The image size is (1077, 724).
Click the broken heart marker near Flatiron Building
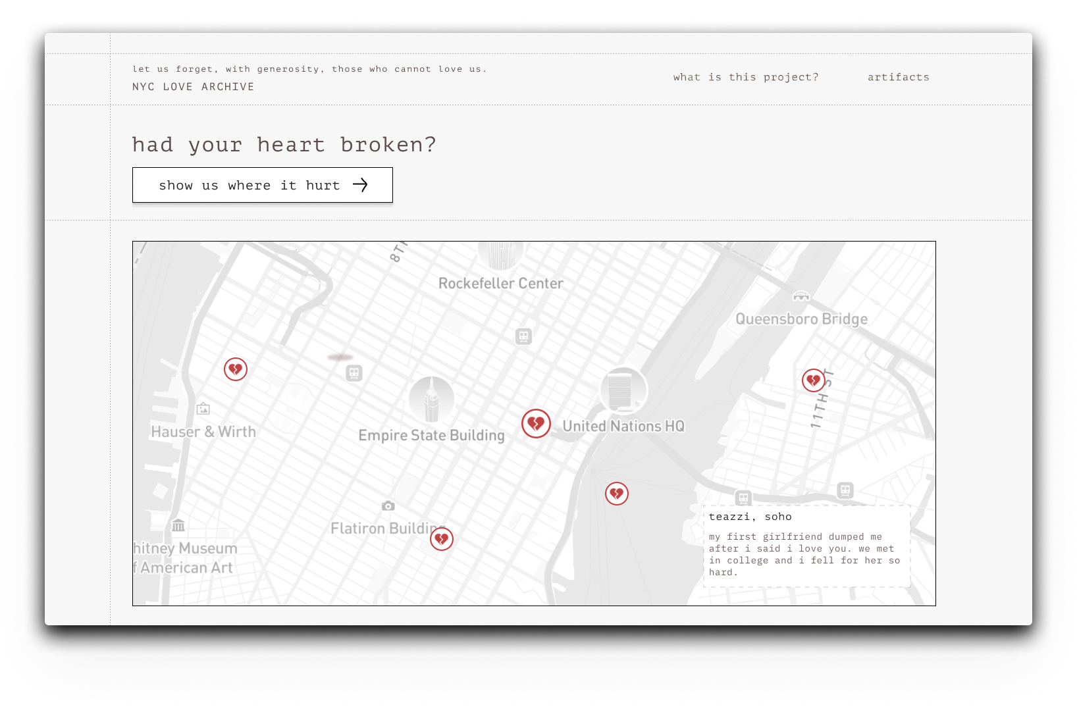tap(442, 538)
